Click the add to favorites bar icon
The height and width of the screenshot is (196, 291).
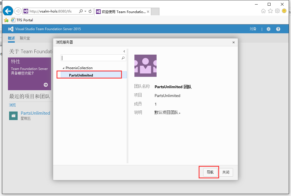[x=6, y=20]
